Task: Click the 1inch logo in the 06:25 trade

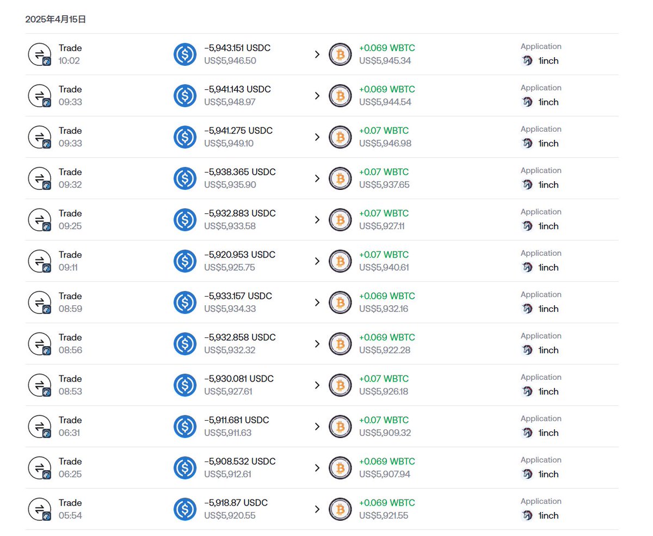Action: coord(527,474)
